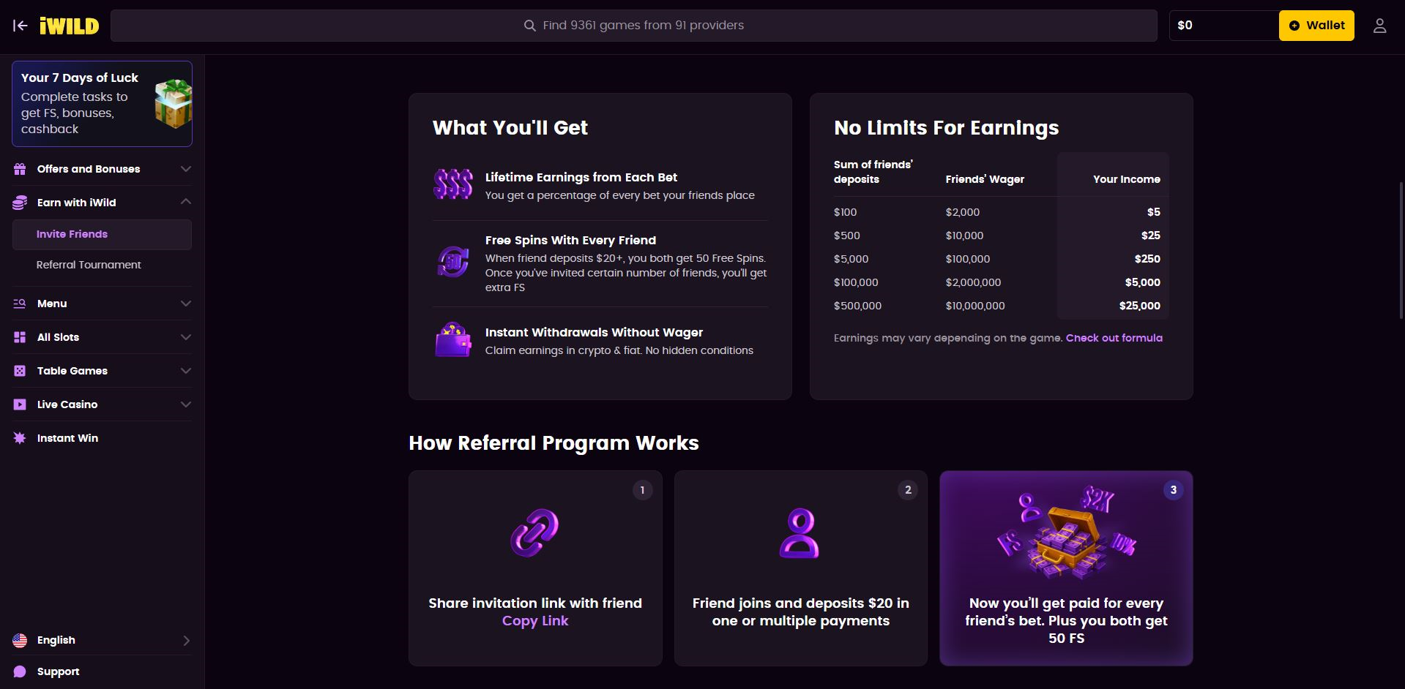Viewport: 1405px width, 689px height.
Task: Click the Offers and Bonuses gift icon
Action: (20, 169)
